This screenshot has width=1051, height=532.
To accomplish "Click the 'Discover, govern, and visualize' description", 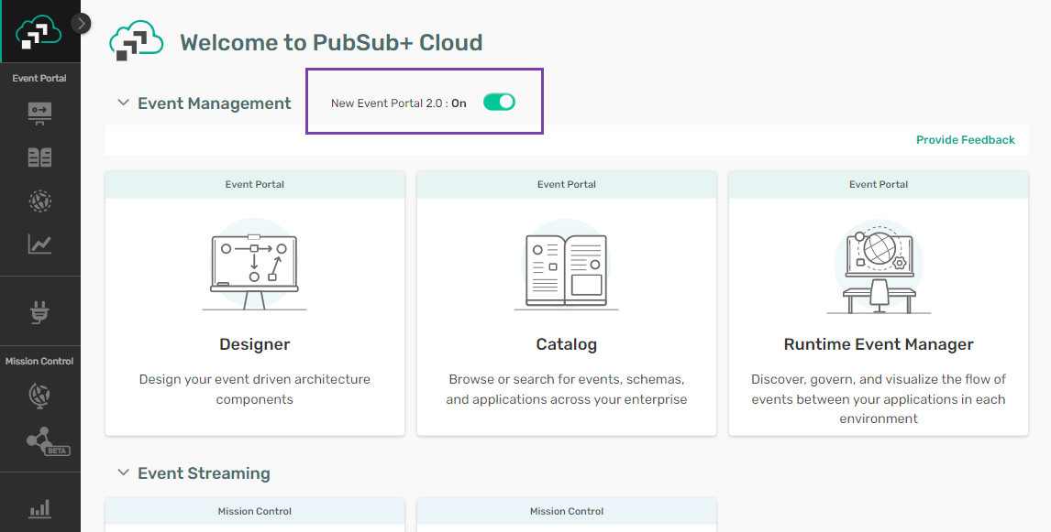I will [x=878, y=399].
